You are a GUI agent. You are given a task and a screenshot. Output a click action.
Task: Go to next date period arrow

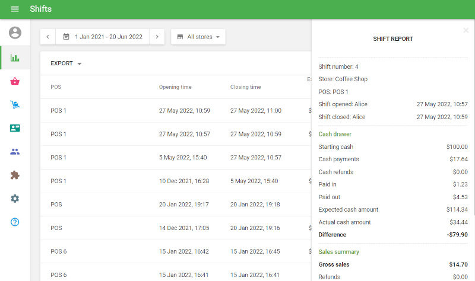click(x=157, y=37)
